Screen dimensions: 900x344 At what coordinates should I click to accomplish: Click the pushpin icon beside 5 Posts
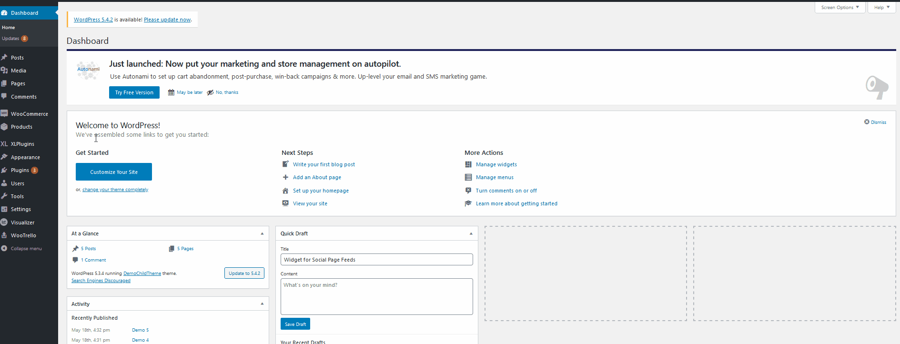(75, 248)
